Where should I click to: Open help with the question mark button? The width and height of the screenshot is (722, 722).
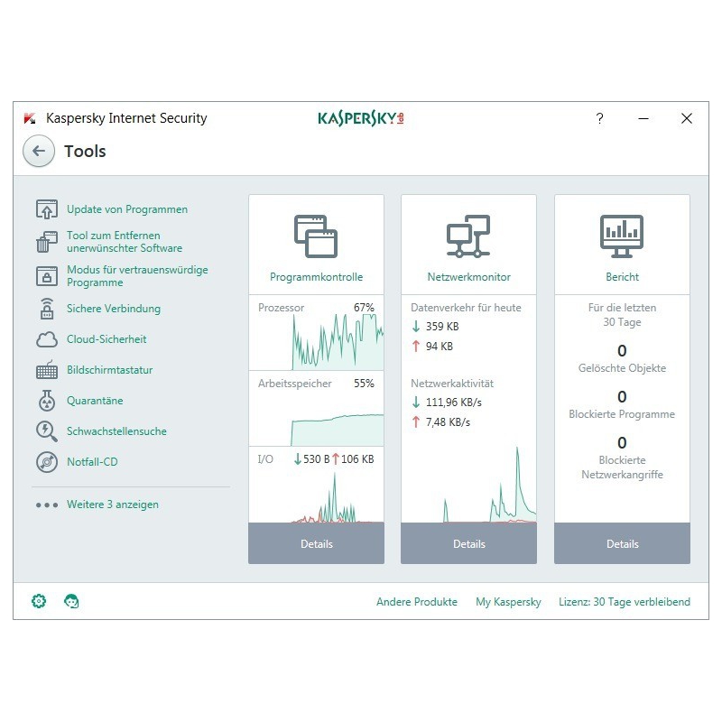(599, 118)
